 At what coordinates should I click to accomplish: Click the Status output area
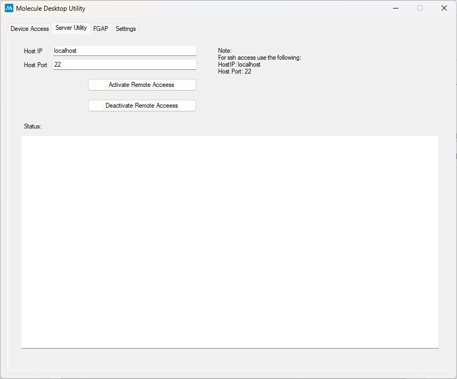point(229,240)
